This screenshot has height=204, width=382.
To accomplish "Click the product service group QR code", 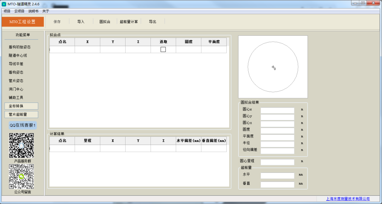I will (21, 145).
